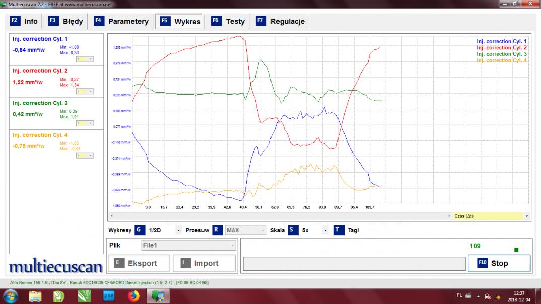
Task: Expand the Skala 5x dropdown
Action: 325,230
